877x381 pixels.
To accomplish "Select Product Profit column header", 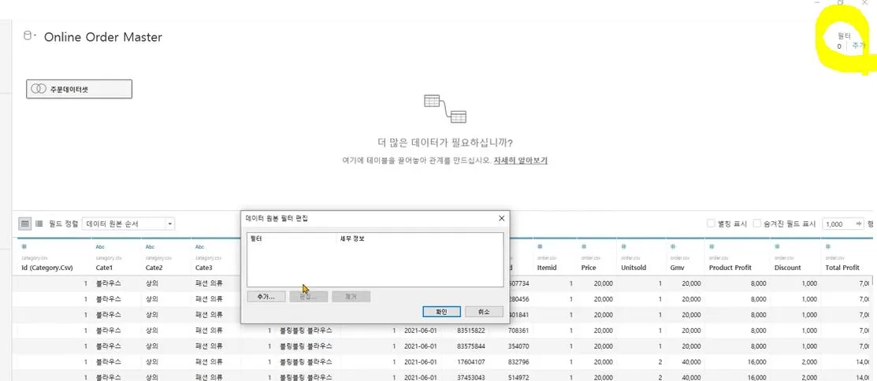I will (x=730, y=268).
